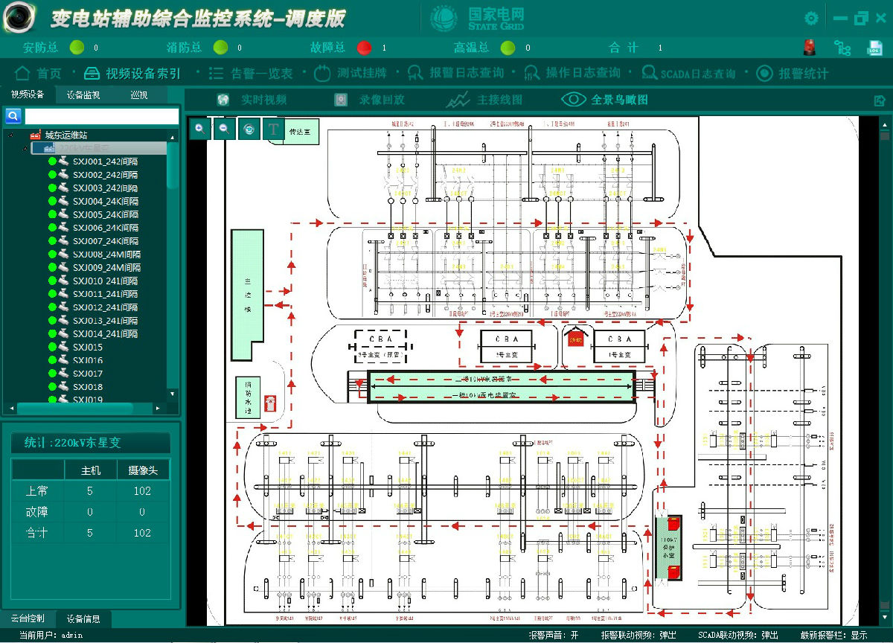Zoom out on the bird's-eye map
Viewport: 893px width, 643px height.
point(224,128)
